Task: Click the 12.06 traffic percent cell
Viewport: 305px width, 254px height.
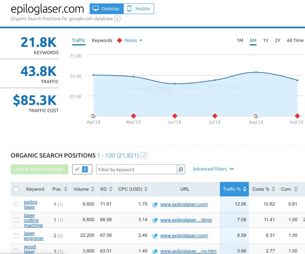Action: coord(240,204)
